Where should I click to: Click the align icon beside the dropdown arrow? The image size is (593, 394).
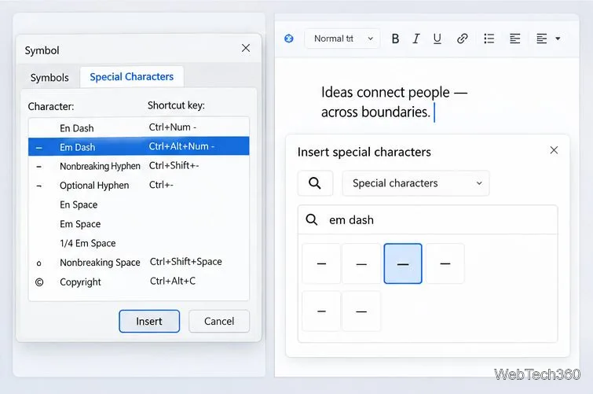[542, 39]
